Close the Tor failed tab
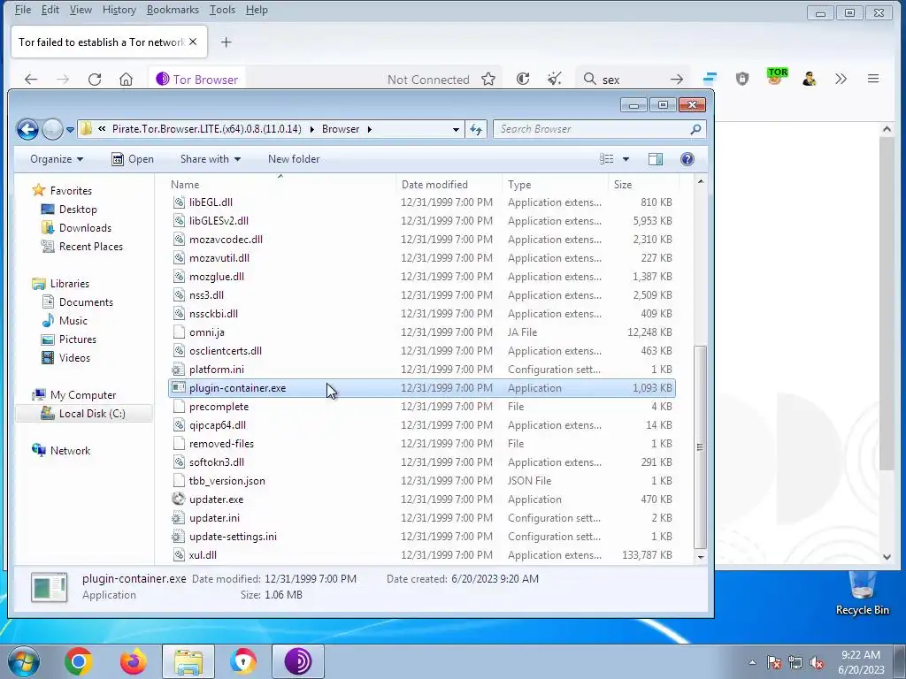 point(193,42)
